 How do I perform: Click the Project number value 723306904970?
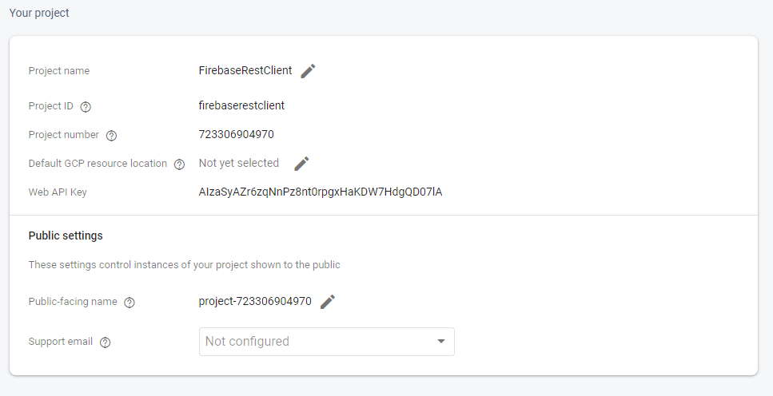[236, 134]
